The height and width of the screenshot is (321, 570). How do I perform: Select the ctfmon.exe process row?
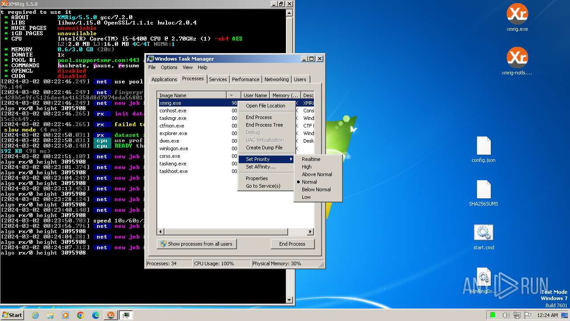point(198,126)
